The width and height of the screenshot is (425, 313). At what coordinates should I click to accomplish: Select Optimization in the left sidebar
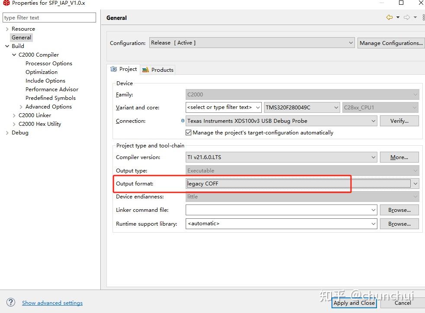click(x=42, y=72)
